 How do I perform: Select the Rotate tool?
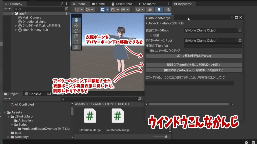77,30
